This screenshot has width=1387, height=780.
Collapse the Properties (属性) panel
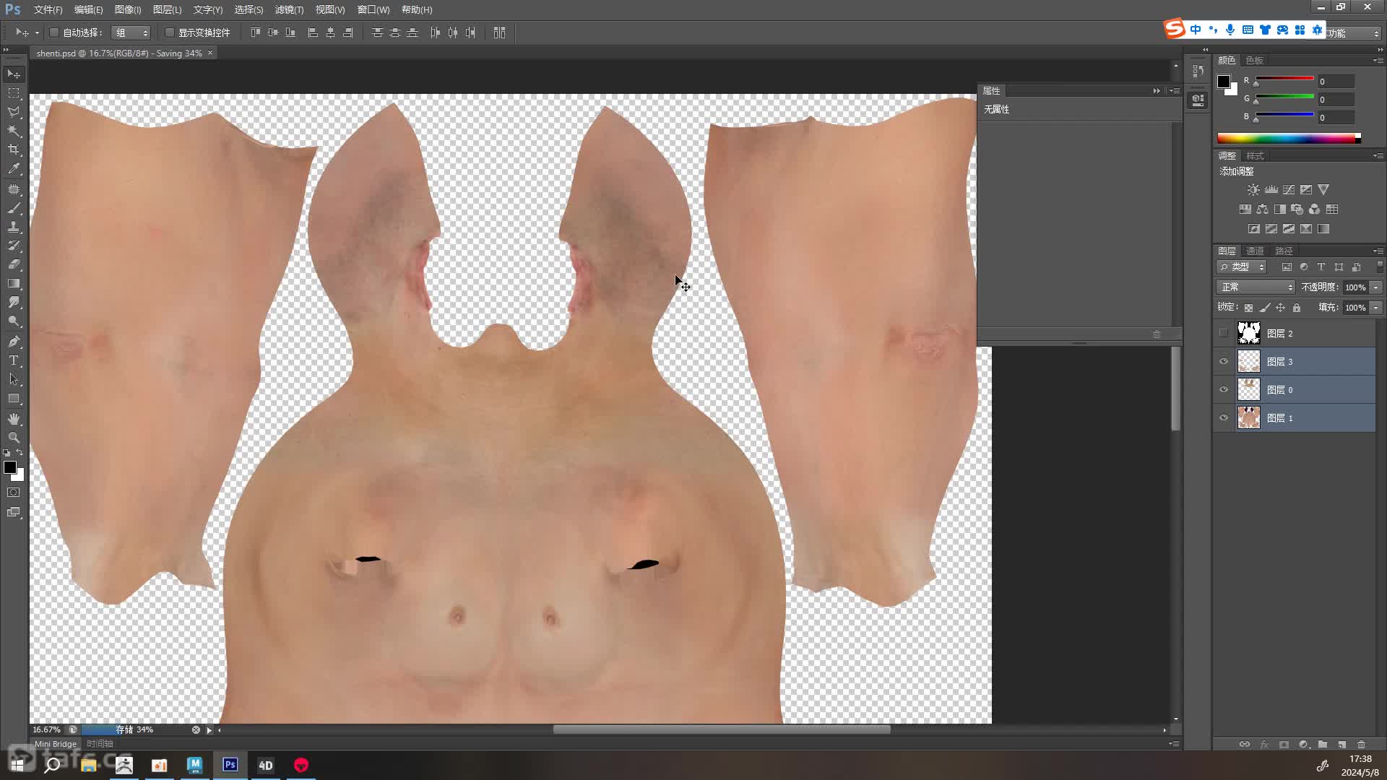1157,91
